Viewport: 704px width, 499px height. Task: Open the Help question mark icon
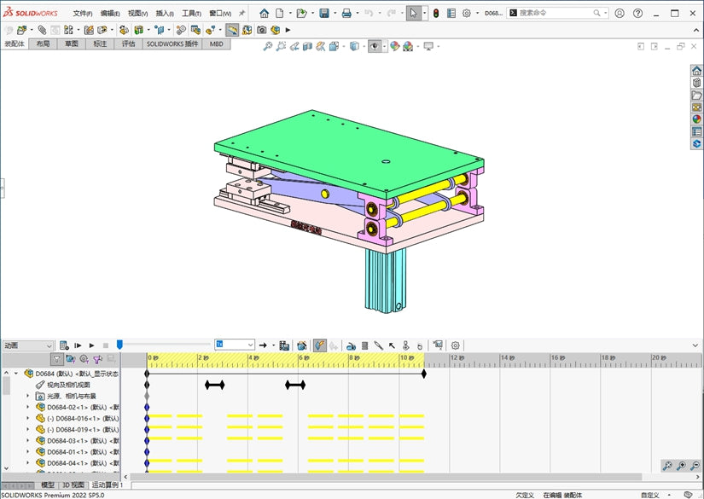click(x=637, y=14)
